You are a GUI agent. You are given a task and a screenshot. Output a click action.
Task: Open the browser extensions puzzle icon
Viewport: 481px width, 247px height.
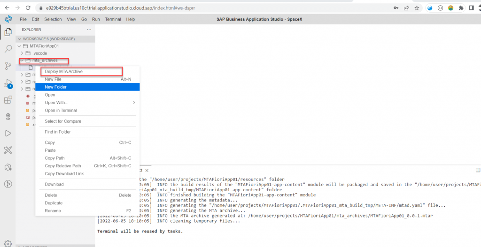(461, 8)
